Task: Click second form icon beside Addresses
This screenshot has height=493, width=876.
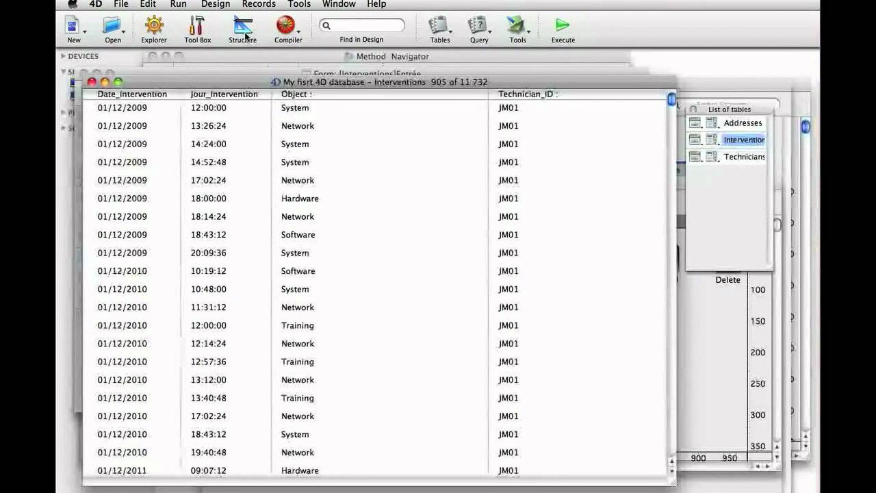Action: (x=712, y=123)
